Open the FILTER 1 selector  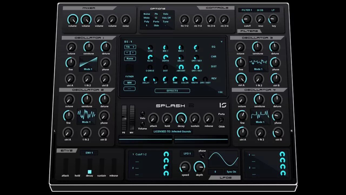pos(247,10)
